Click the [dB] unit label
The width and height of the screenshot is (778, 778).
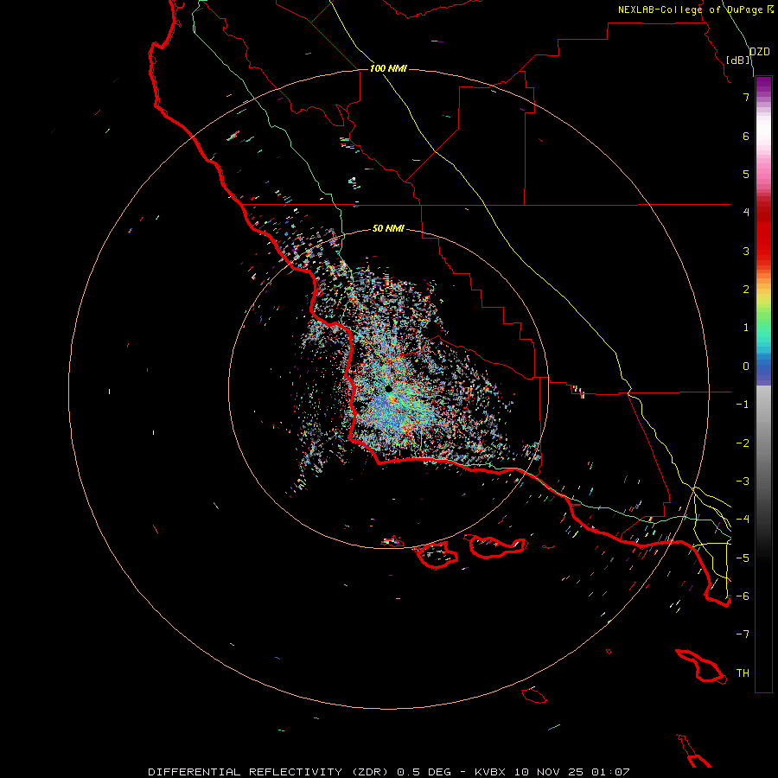point(738,60)
